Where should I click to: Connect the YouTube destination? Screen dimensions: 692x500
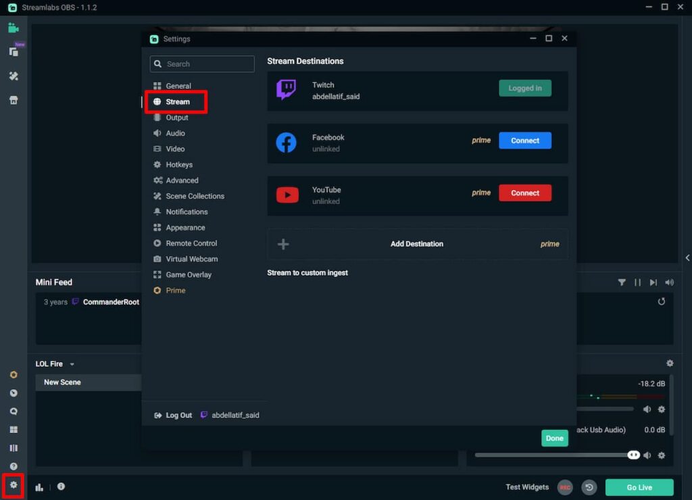524,193
